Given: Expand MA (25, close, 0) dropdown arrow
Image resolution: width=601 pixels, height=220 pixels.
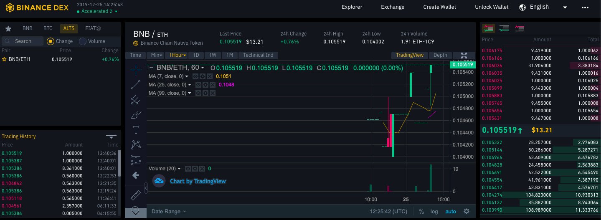Looking at the screenshot, I should click(x=190, y=85).
